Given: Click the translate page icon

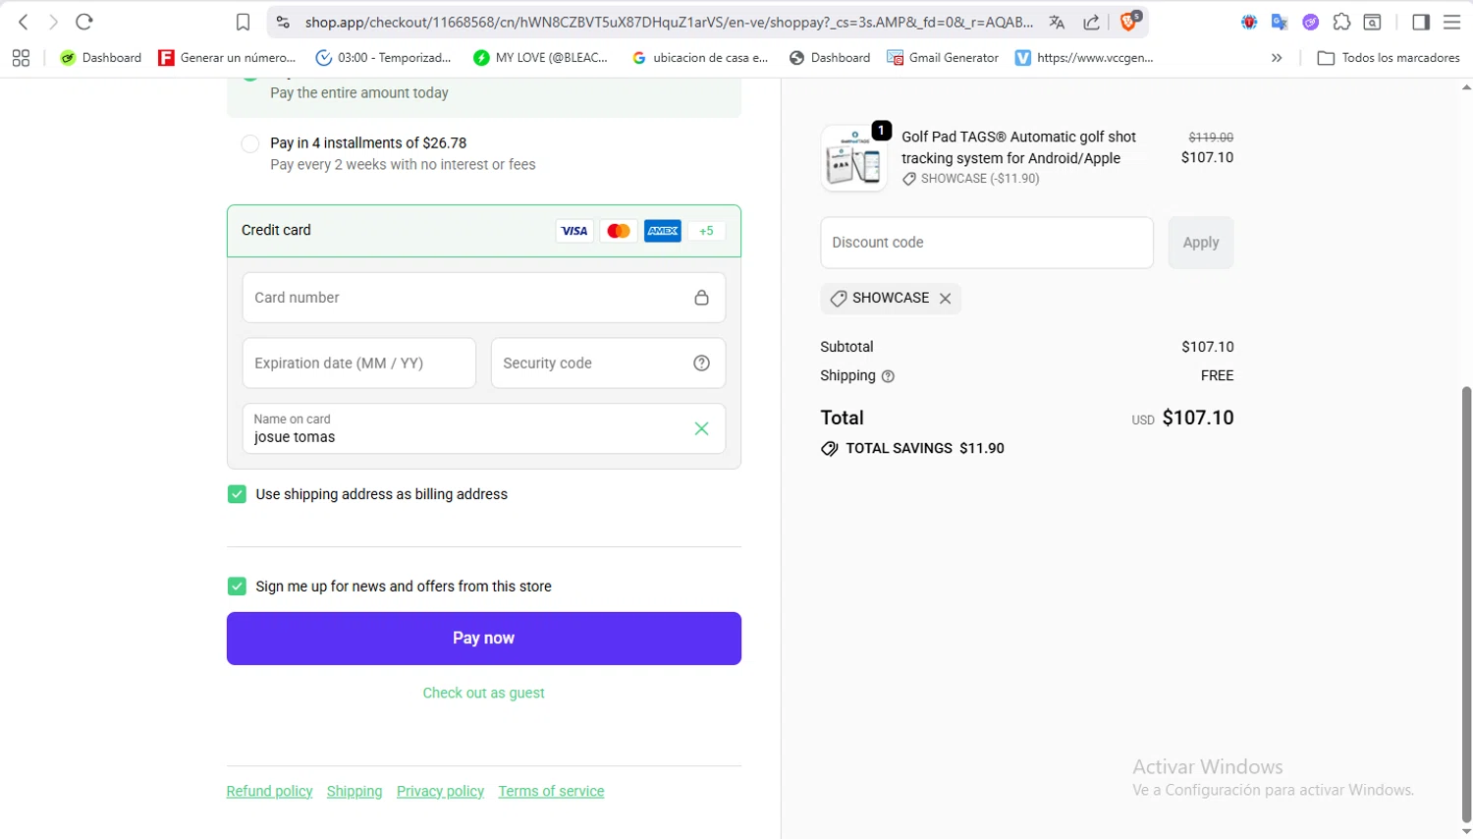Looking at the screenshot, I should (1057, 22).
